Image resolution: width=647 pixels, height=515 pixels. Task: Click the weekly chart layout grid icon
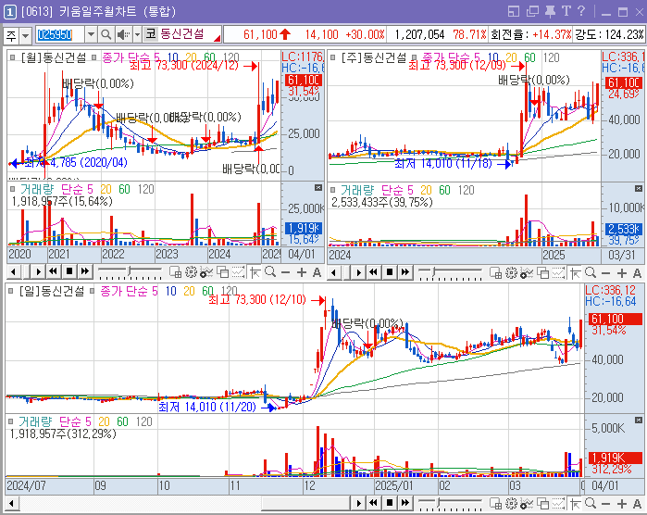tap(495, 272)
